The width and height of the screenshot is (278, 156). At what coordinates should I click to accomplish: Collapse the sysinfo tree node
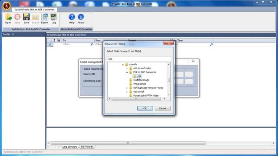[122, 65]
